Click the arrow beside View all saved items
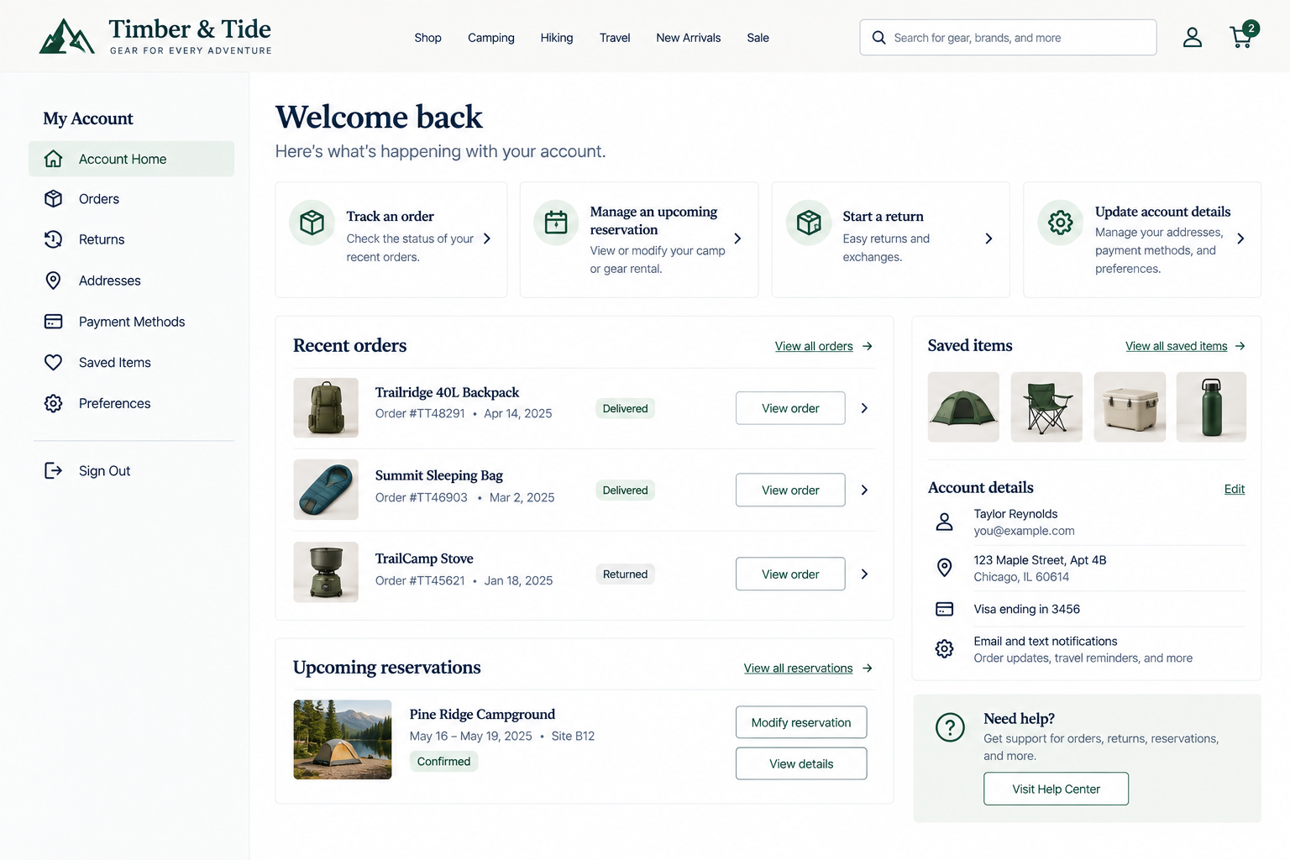Screen dimensions: 1290x860 (x=1240, y=346)
